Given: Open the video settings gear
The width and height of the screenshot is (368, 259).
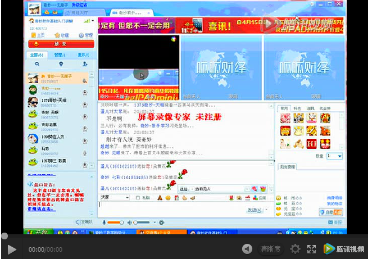Looking at the screenshot, I should coord(295,249).
